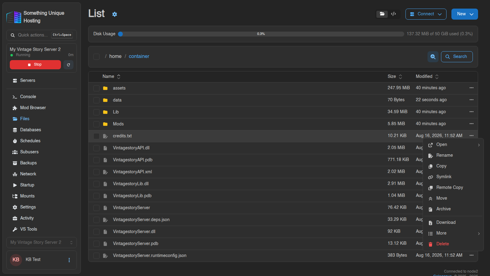Check the assets folder checkbox
The height and width of the screenshot is (276, 490).
[96, 88]
